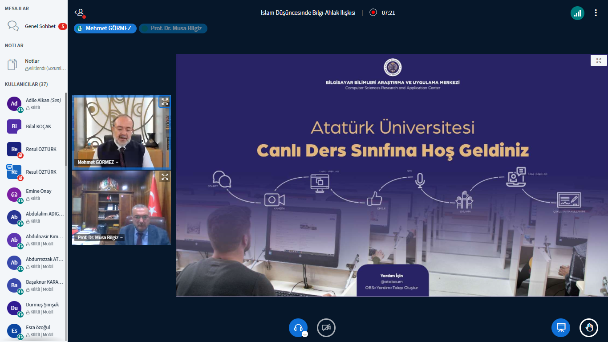Screen dimensions: 608x342
Task: Hide the user list panel toggle
Action: click(79, 13)
